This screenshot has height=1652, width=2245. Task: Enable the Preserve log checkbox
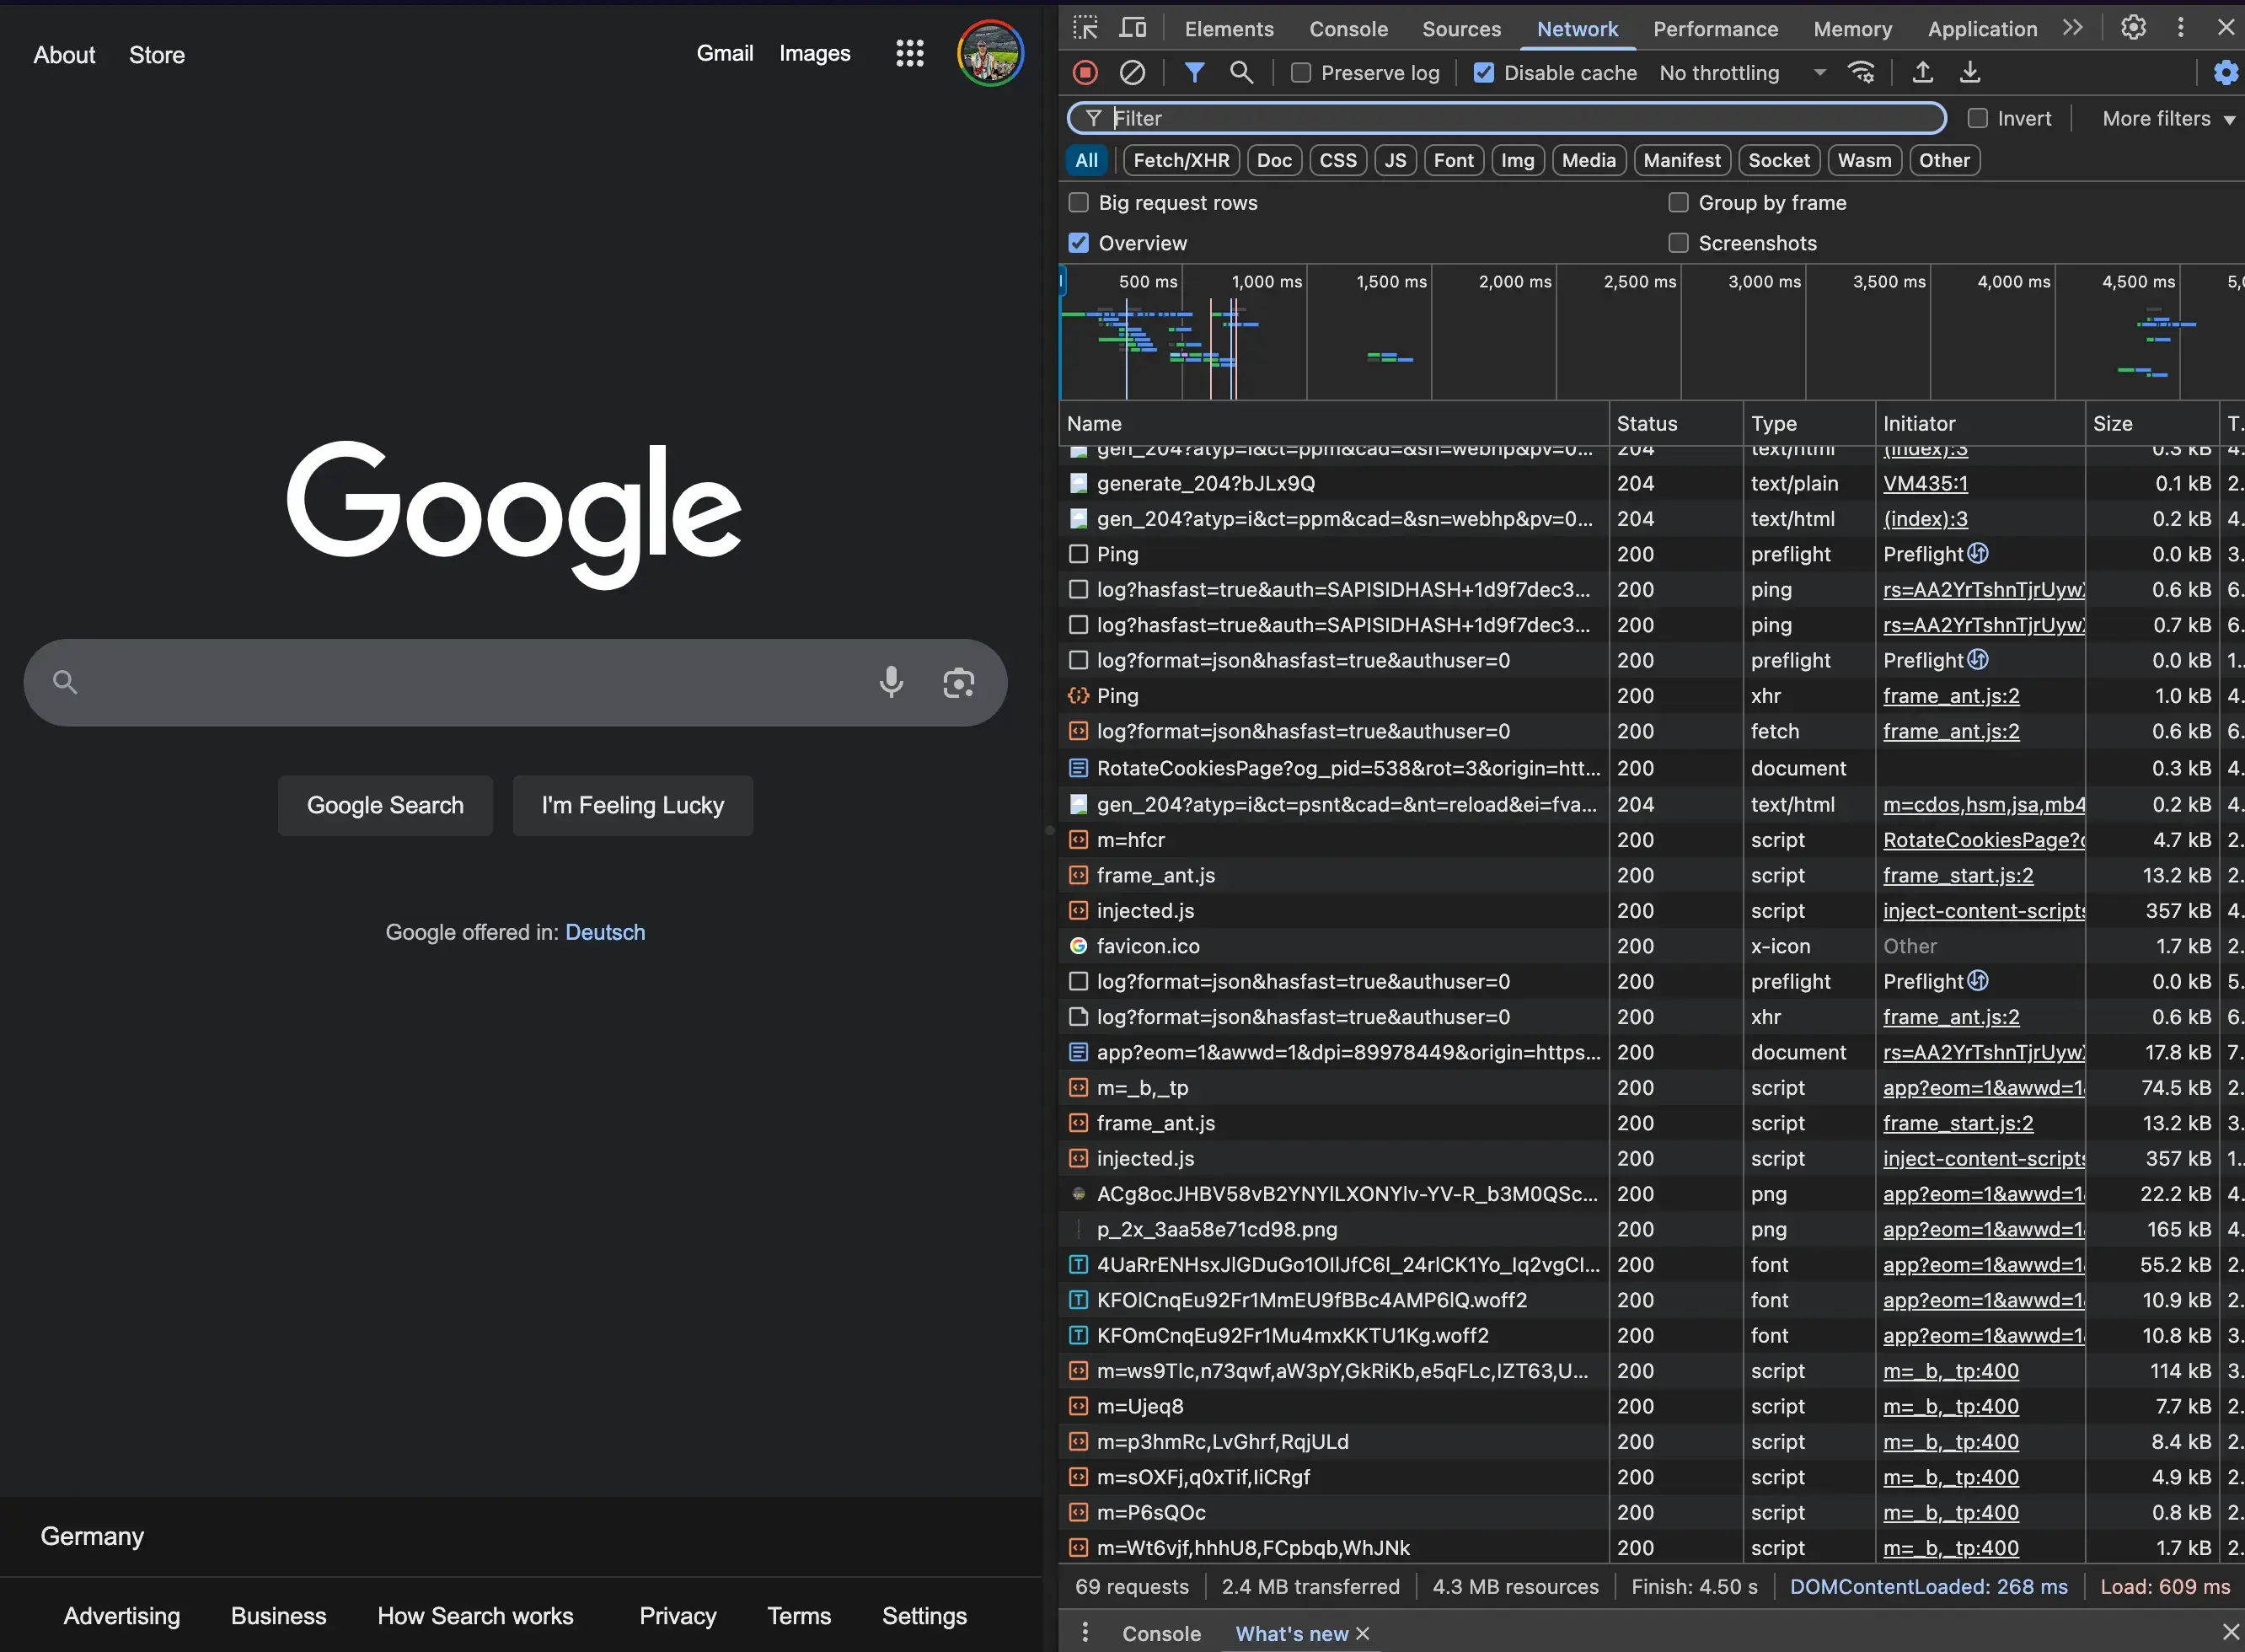click(x=1300, y=72)
